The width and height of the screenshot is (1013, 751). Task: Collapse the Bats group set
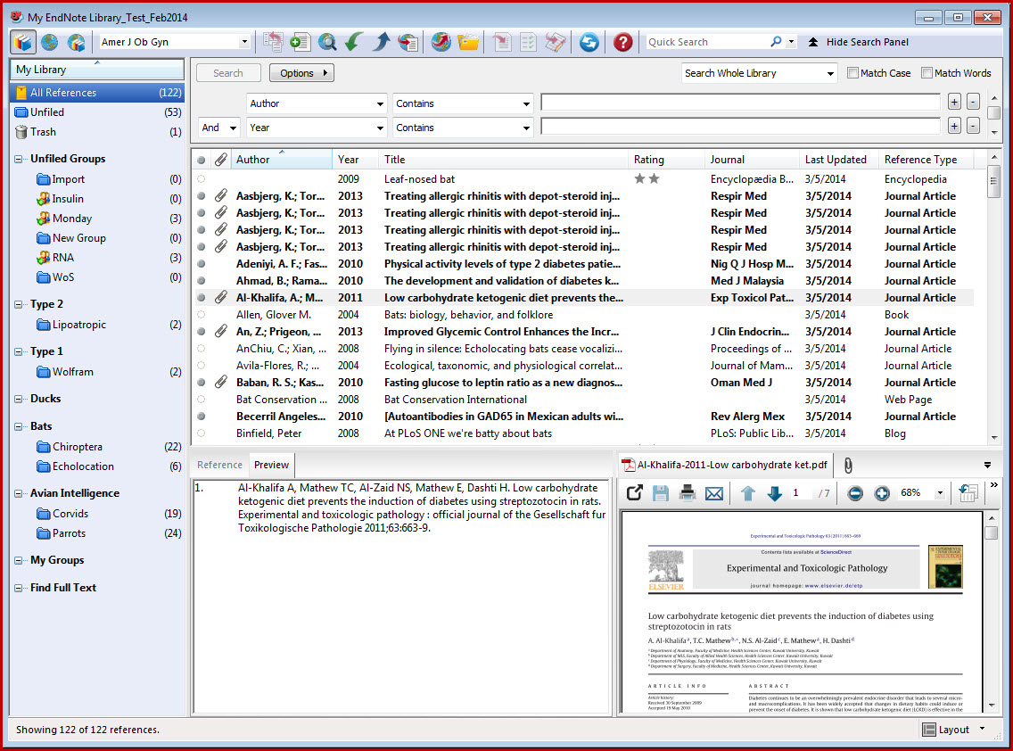(x=20, y=426)
